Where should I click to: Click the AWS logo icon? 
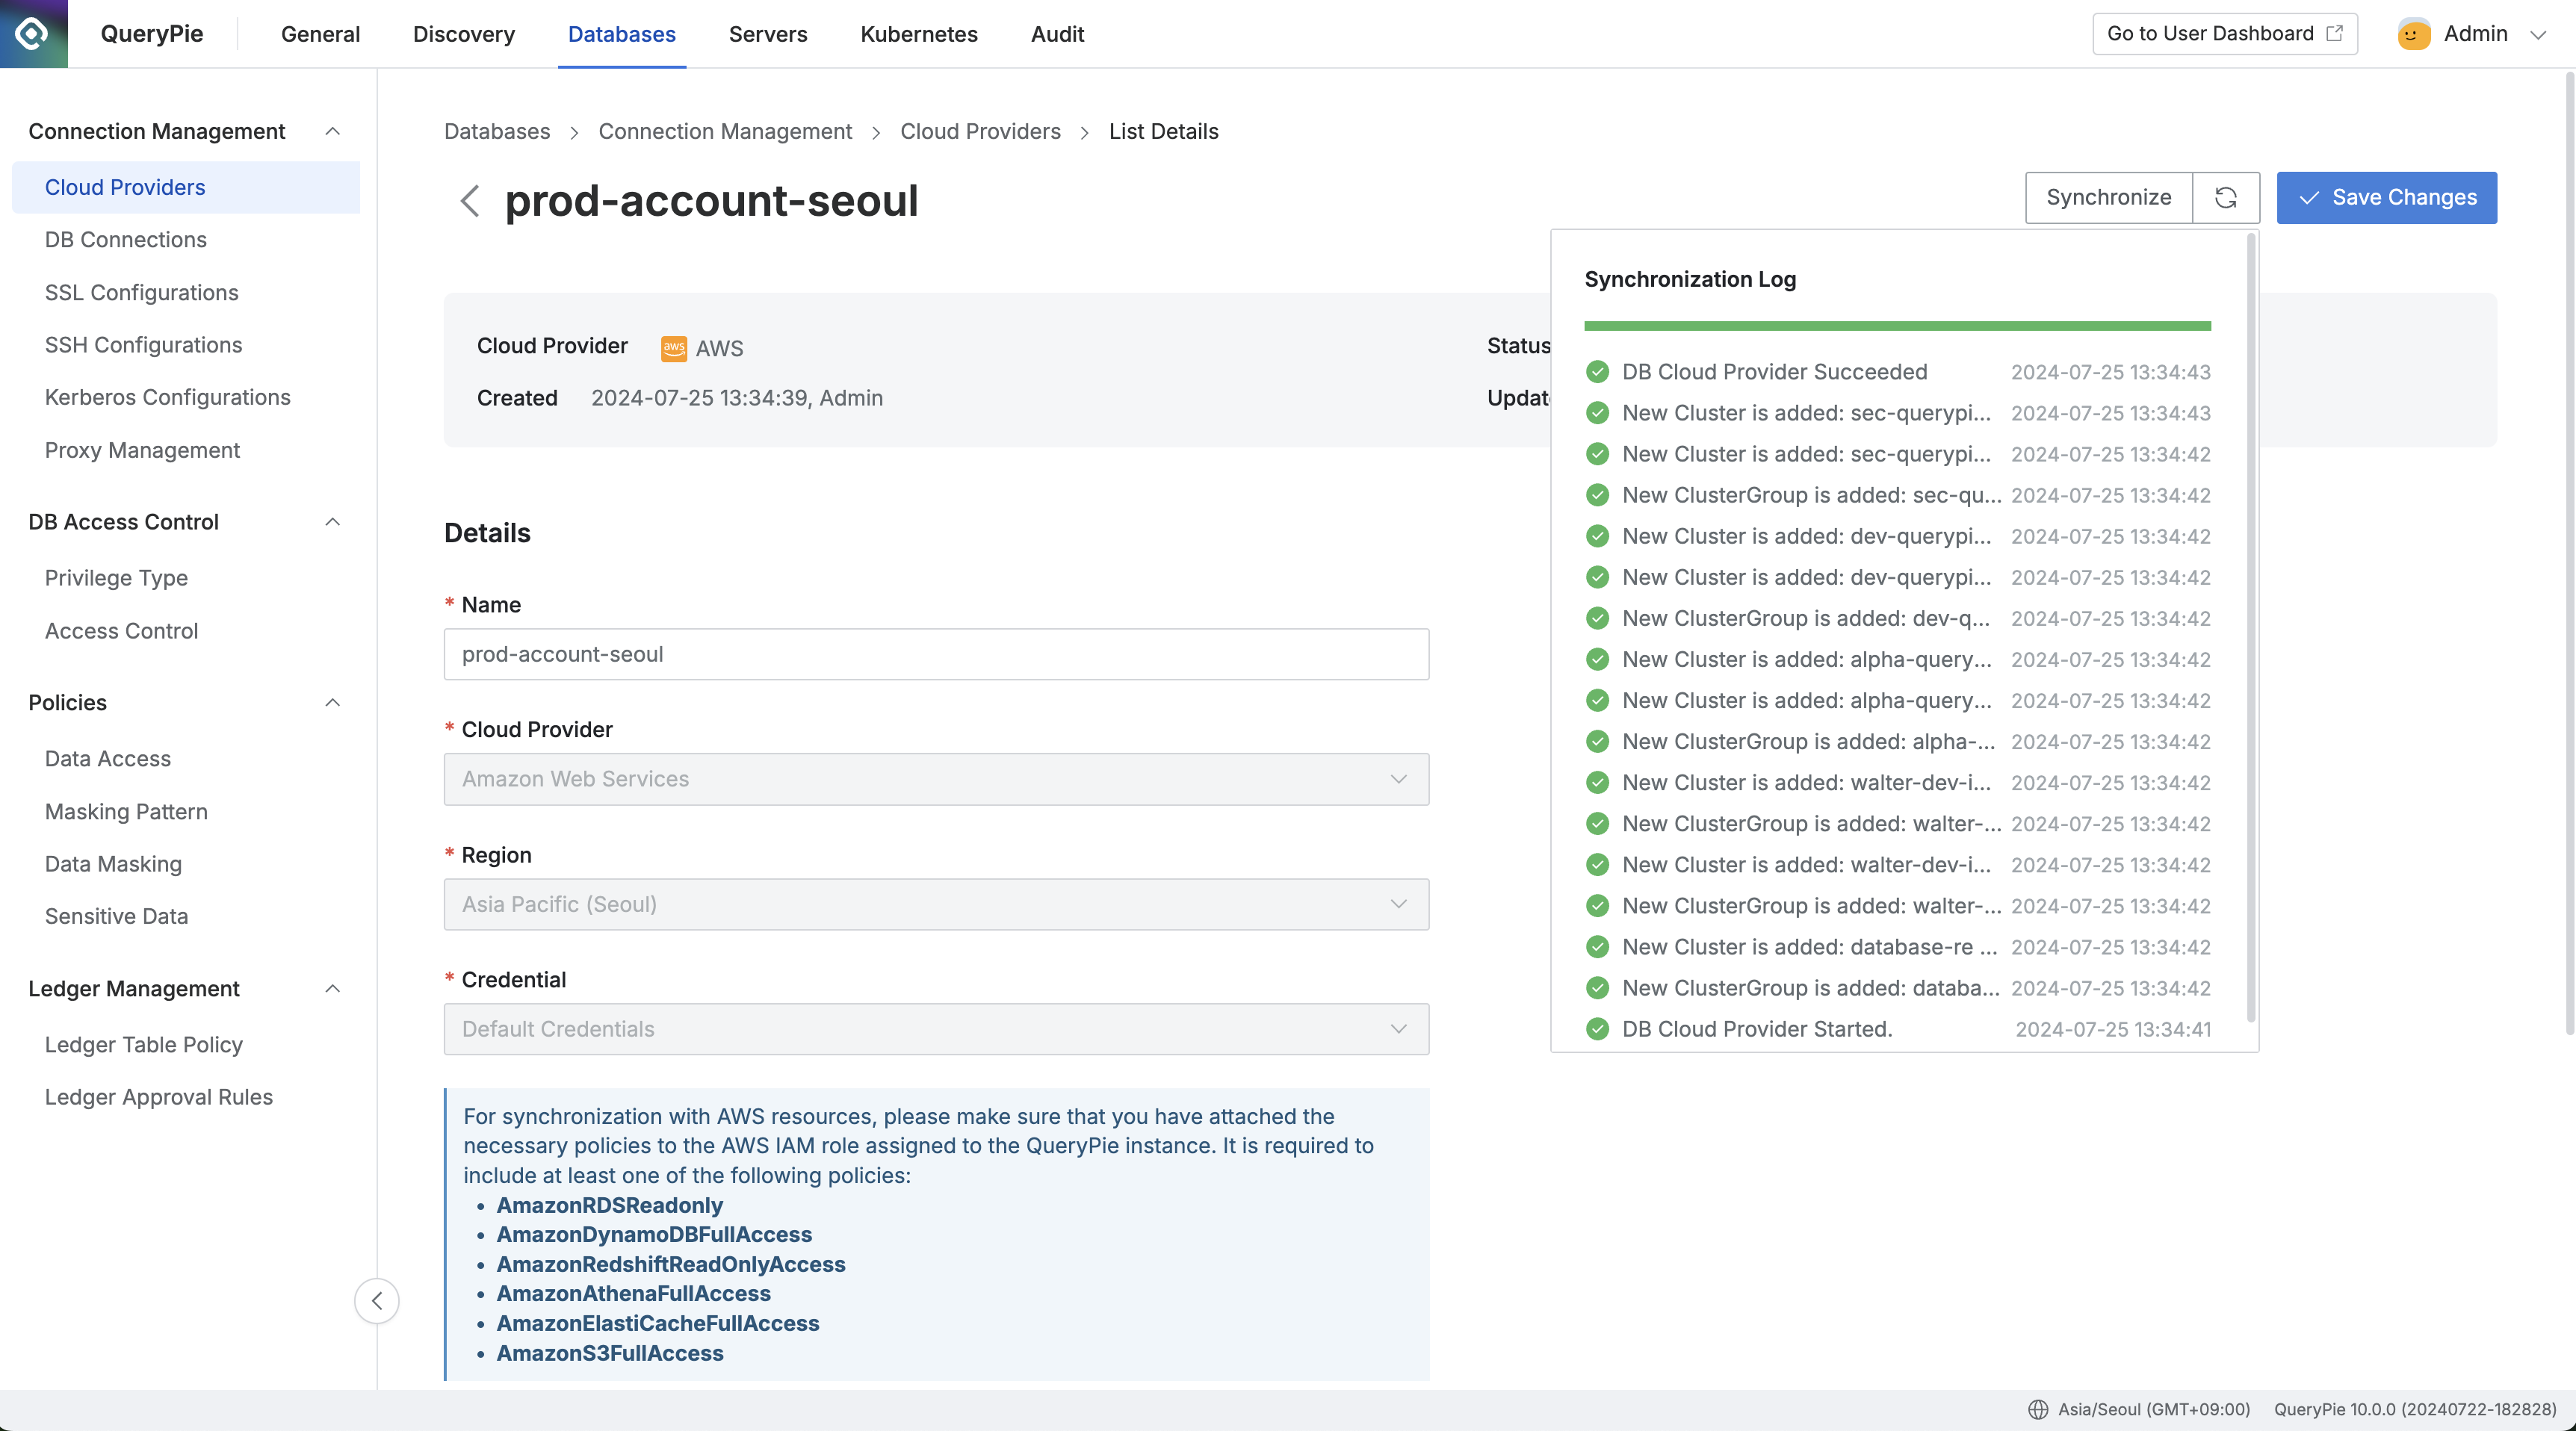(674, 348)
